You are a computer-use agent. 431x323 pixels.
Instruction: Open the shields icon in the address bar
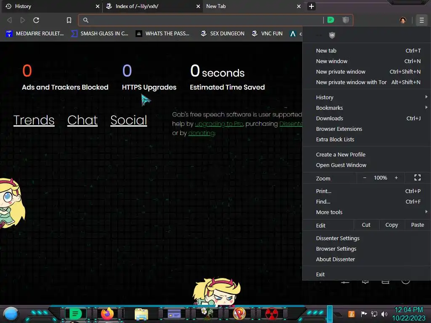pos(346,20)
